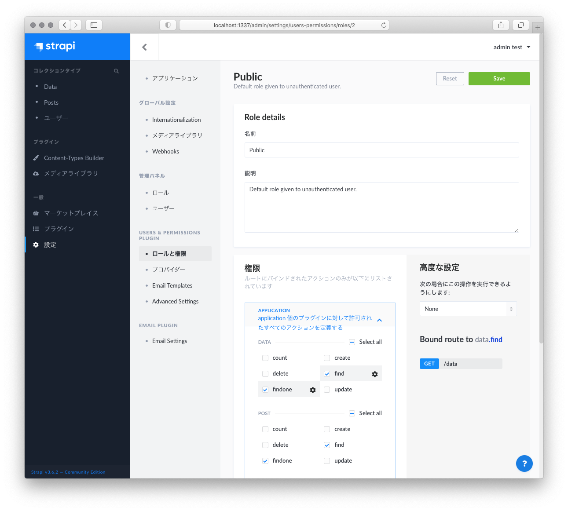Check Data update permission
The width and height of the screenshot is (568, 511).
[327, 390]
